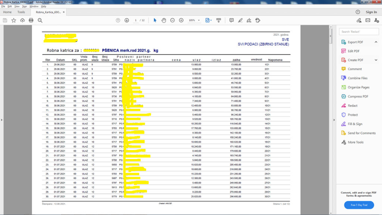Click the 'SVI PODACI (ZBIRNO STANJE)' text
Screen dimensions: 382x215
click(263, 44)
